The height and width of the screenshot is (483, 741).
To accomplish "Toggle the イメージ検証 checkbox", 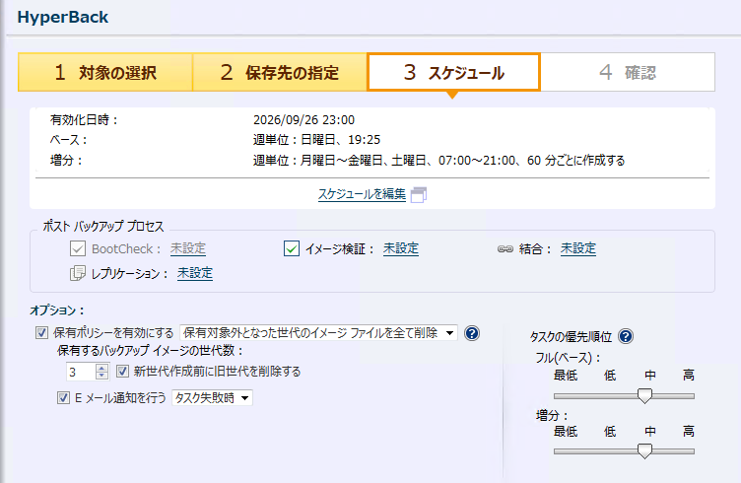I will coord(291,248).
